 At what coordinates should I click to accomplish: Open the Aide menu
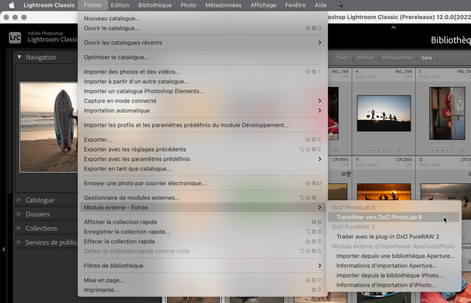point(321,5)
